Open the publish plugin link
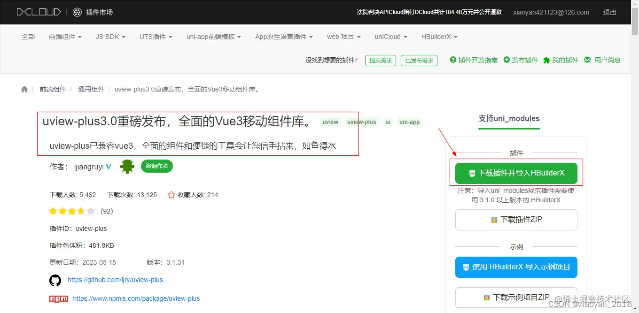 (521, 60)
